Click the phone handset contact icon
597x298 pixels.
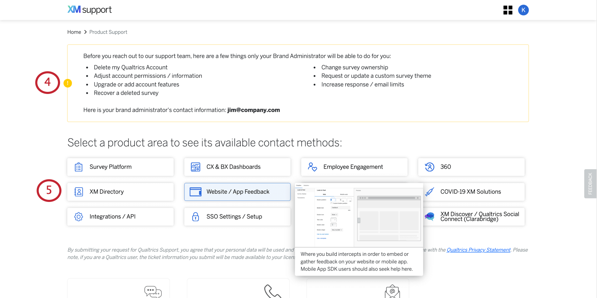[273, 291]
